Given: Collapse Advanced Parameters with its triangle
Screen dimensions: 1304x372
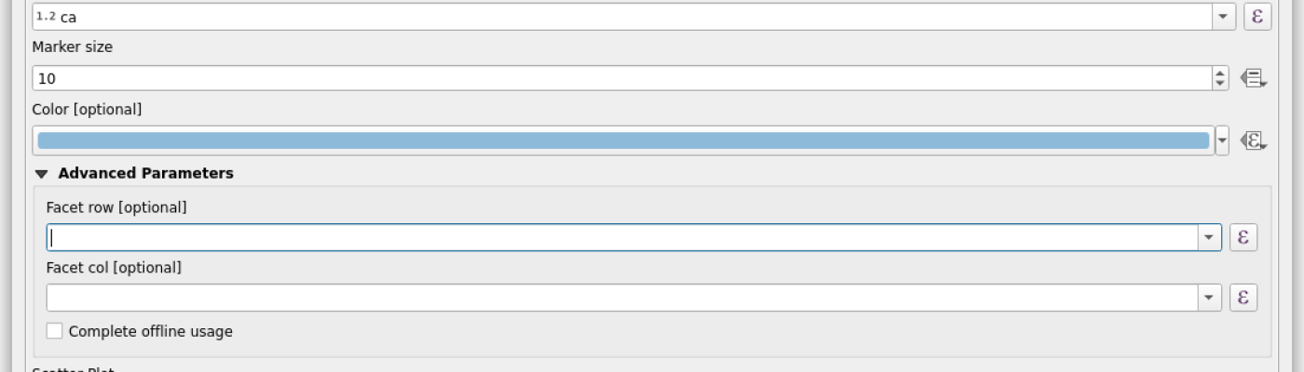Looking at the screenshot, I should pyautogui.click(x=41, y=174).
